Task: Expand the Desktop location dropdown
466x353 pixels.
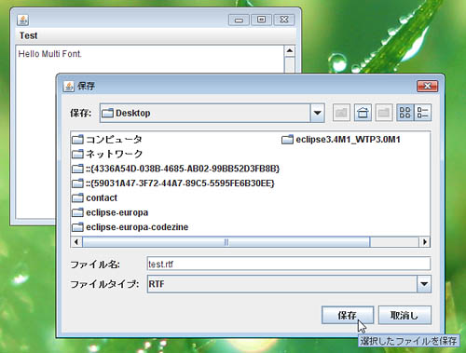Action: click(317, 113)
